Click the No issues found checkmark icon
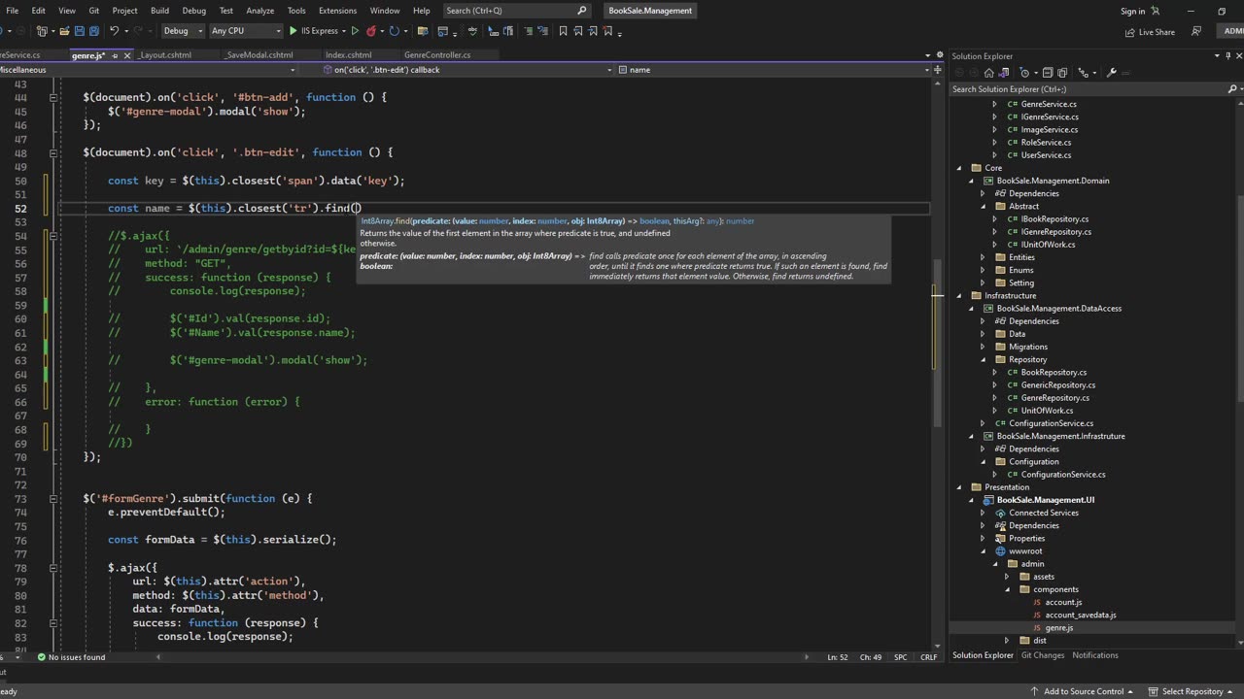 pyautogui.click(x=41, y=657)
